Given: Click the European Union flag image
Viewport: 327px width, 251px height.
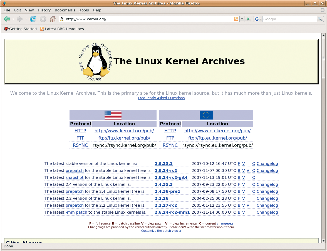Looking at the screenshot, I should [206, 115].
